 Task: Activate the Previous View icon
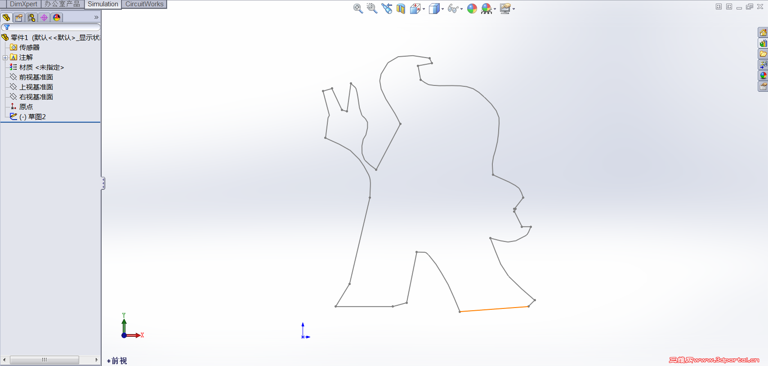(387, 9)
